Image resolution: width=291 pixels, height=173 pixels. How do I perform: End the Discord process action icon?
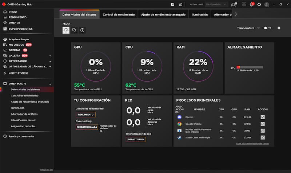(x=262, y=117)
